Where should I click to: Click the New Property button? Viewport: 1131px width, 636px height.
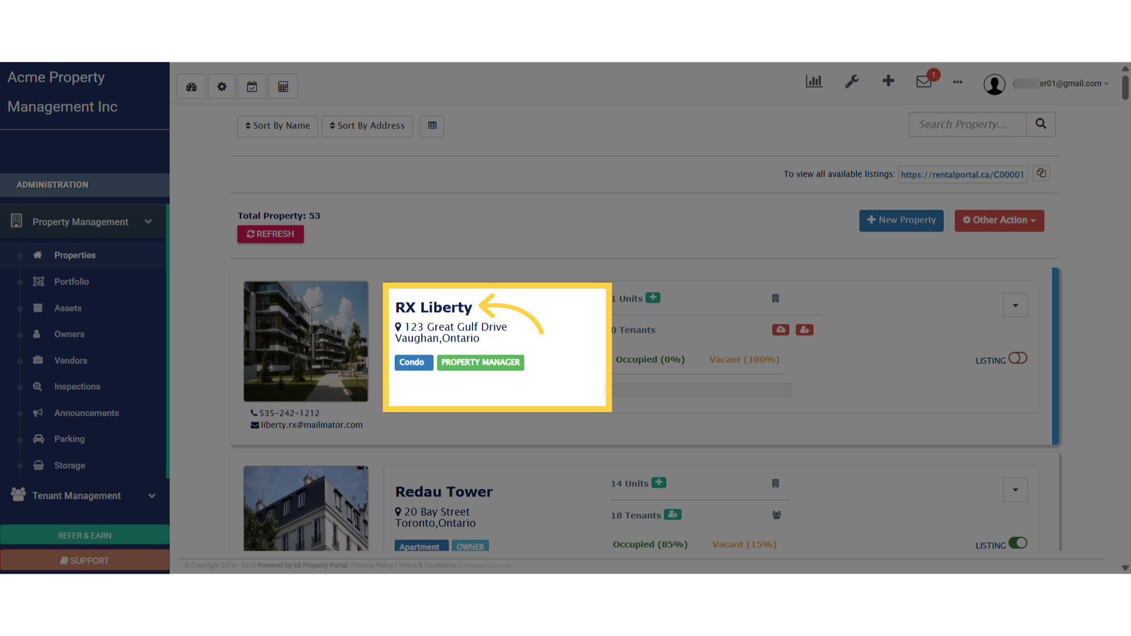tap(901, 220)
